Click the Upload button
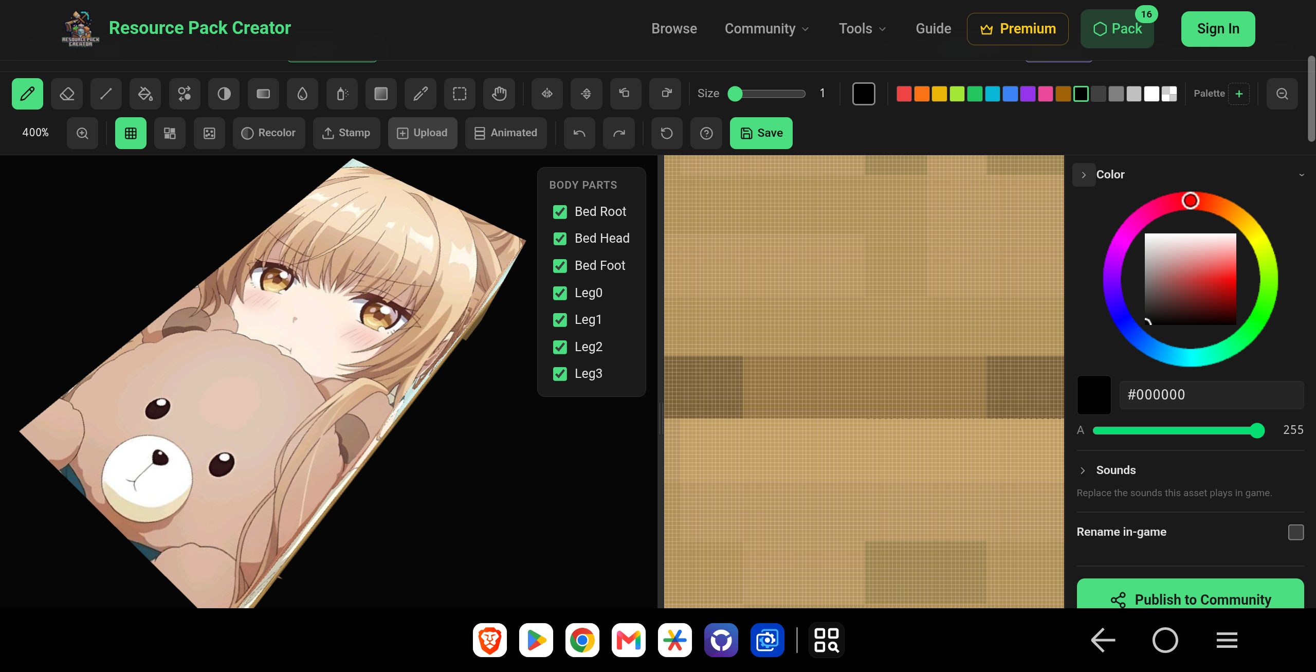 423,133
